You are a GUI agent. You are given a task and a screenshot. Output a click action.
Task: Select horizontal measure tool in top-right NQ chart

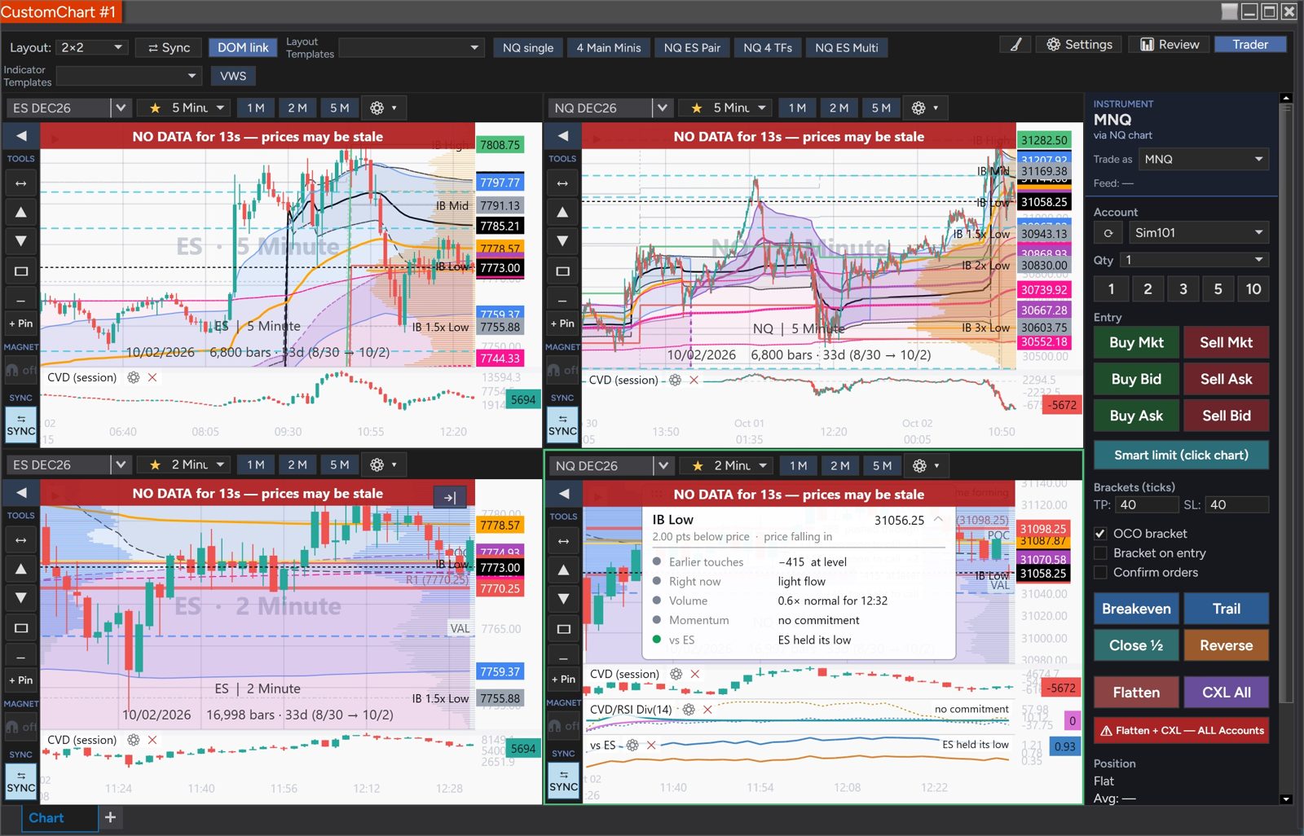coord(562,183)
